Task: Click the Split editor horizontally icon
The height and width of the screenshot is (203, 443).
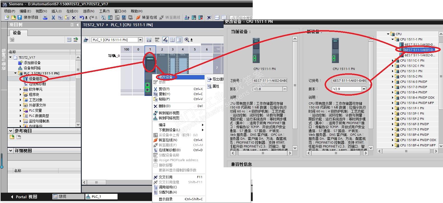Action: pos(217,18)
